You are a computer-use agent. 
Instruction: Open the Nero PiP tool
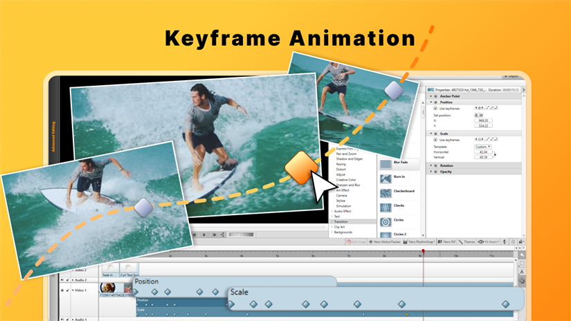click(446, 241)
